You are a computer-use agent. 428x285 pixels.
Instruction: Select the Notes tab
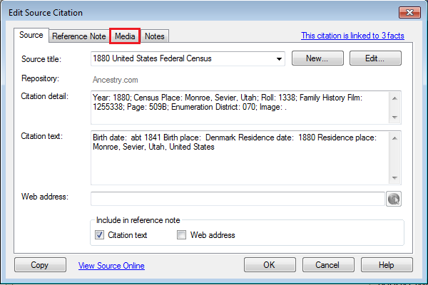coord(155,36)
